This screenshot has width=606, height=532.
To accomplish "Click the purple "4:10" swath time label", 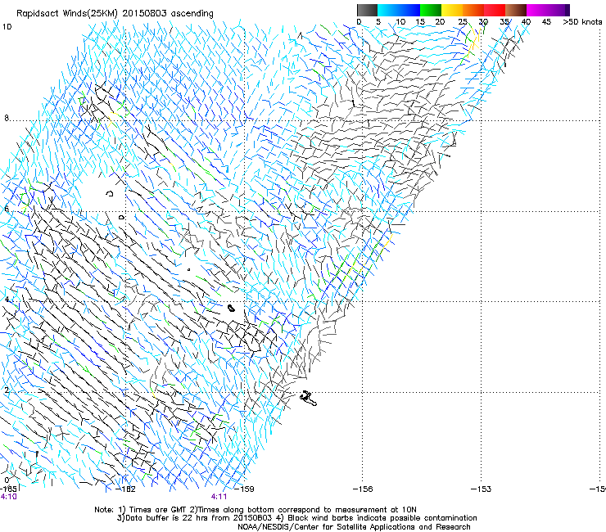I will point(8,497).
